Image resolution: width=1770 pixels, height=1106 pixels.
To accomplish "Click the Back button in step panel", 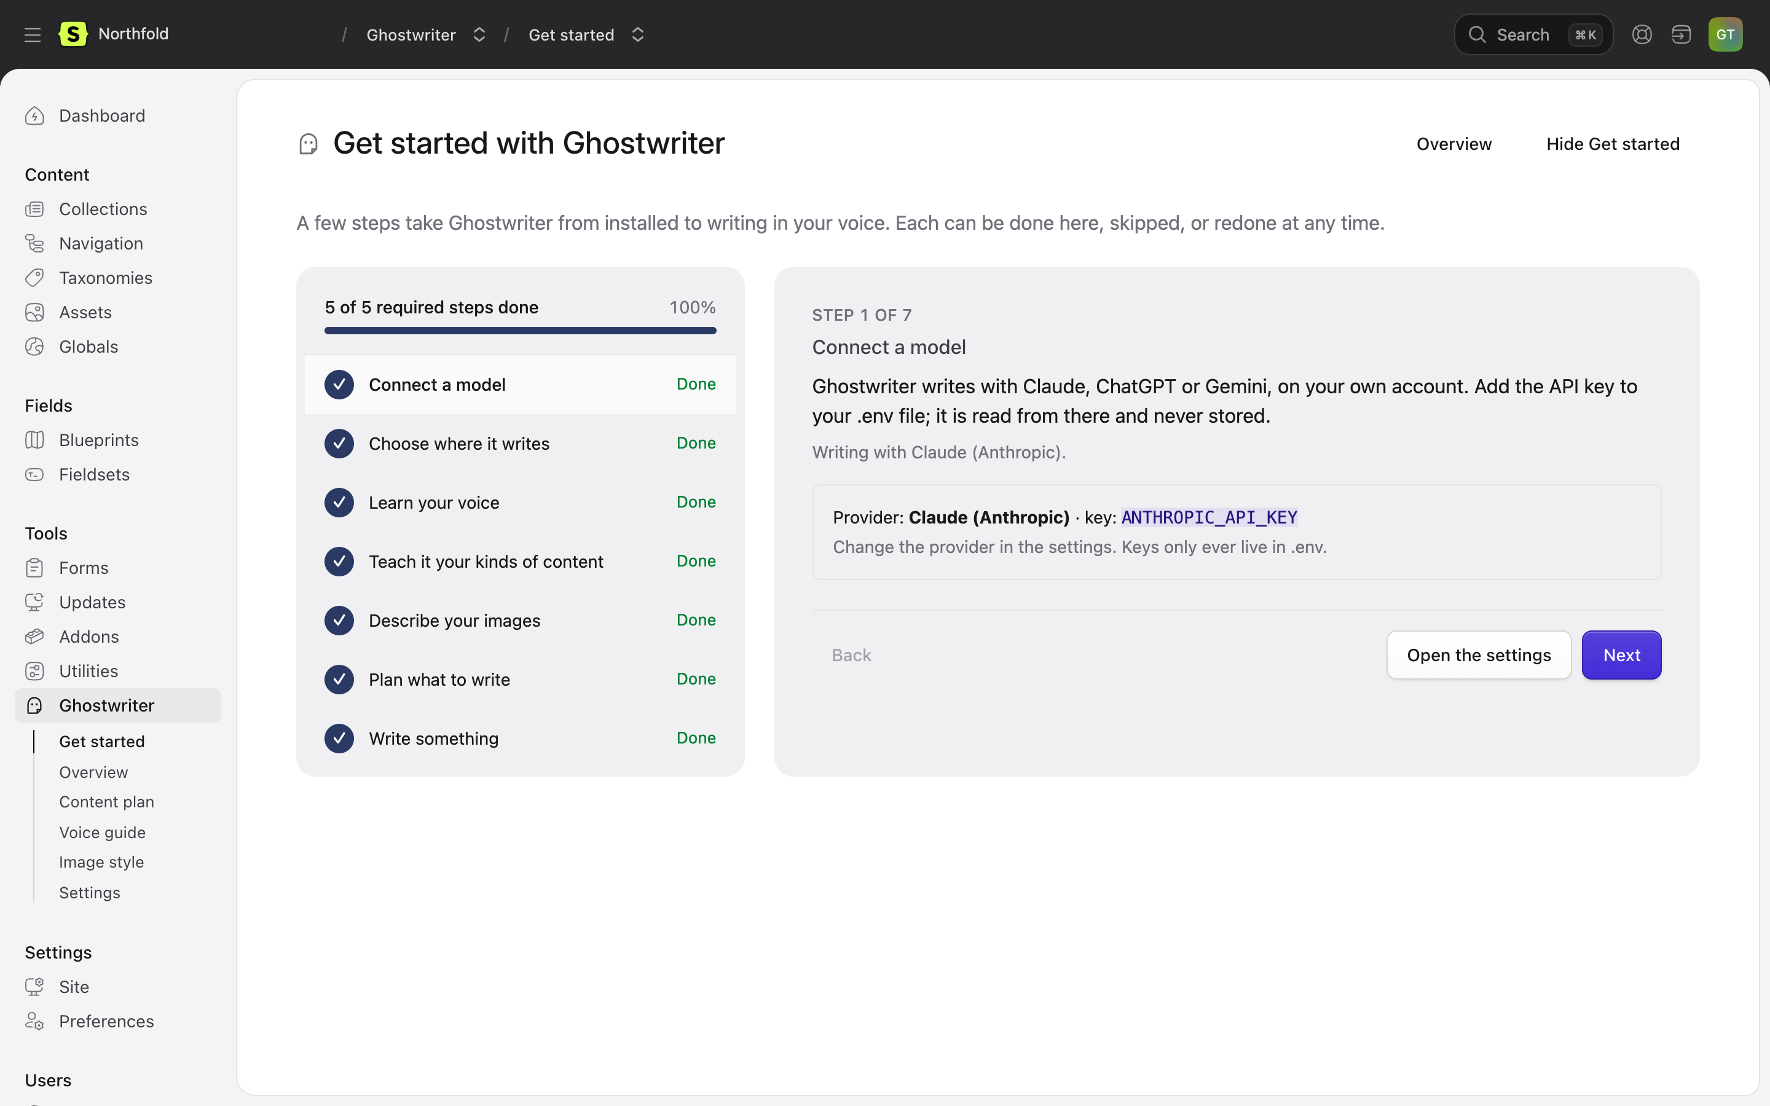I will point(851,654).
